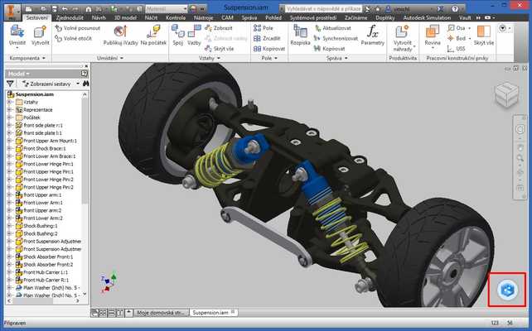
Task: Expand the Počátek folder node
Action: pyautogui.click(x=9, y=118)
